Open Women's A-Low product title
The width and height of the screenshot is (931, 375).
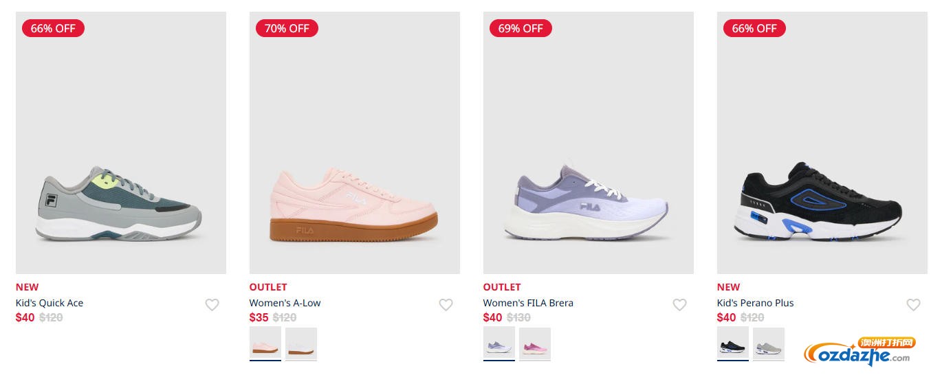pos(285,303)
